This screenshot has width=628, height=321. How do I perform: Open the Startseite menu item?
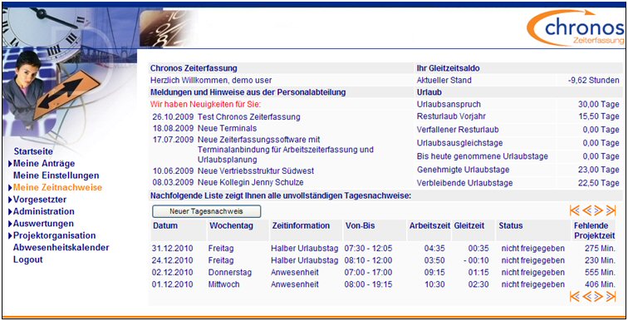(33, 151)
